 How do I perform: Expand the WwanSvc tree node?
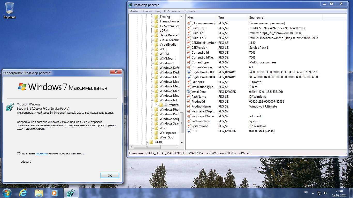coord(152,137)
